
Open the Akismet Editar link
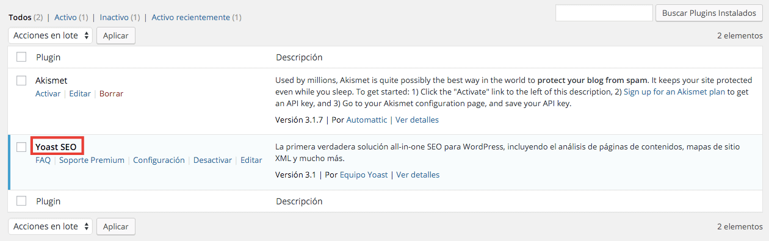(x=80, y=94)
